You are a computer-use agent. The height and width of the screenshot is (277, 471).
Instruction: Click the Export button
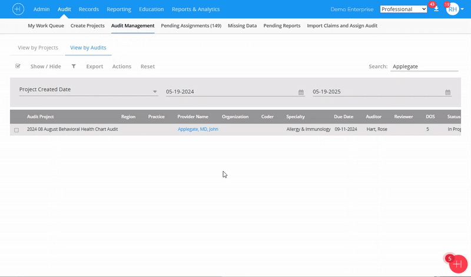click(x=95, y=66)
